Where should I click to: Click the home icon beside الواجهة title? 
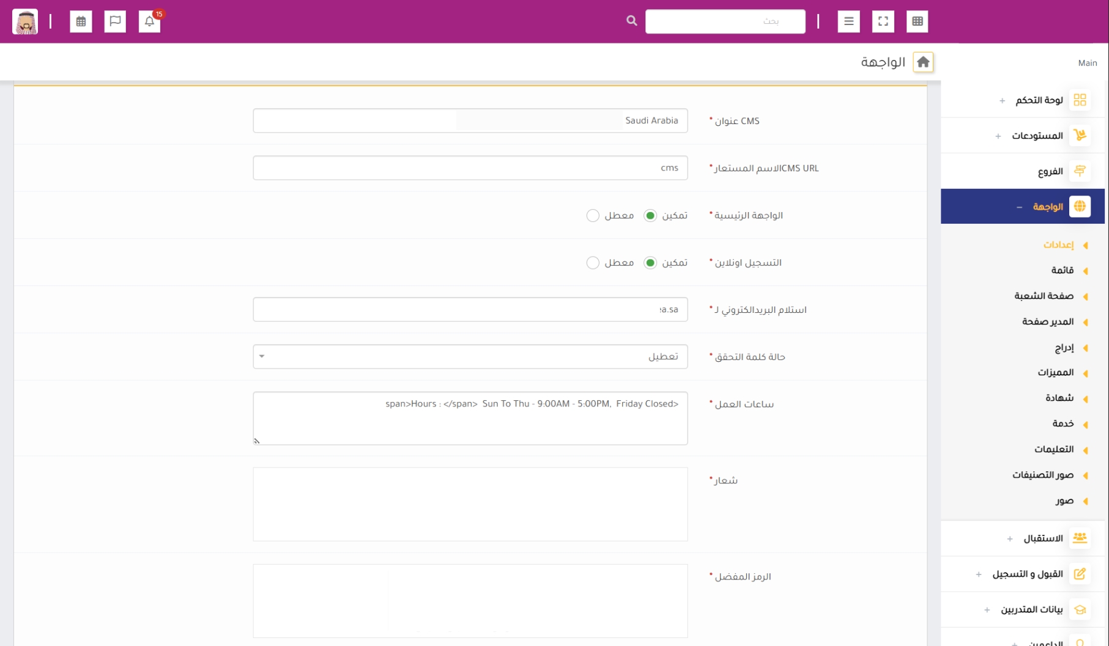[922, 62]
